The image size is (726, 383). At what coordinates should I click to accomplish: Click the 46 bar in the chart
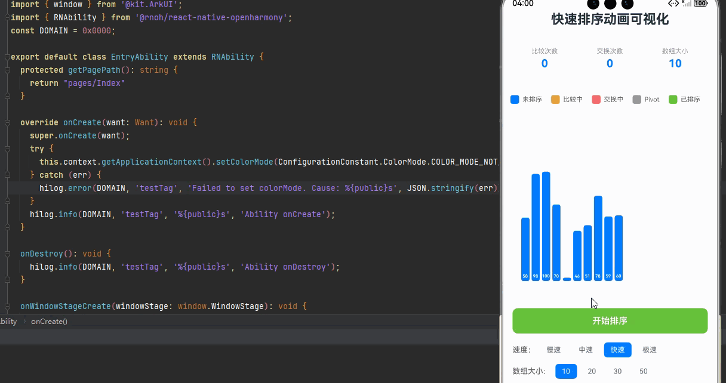577,256
